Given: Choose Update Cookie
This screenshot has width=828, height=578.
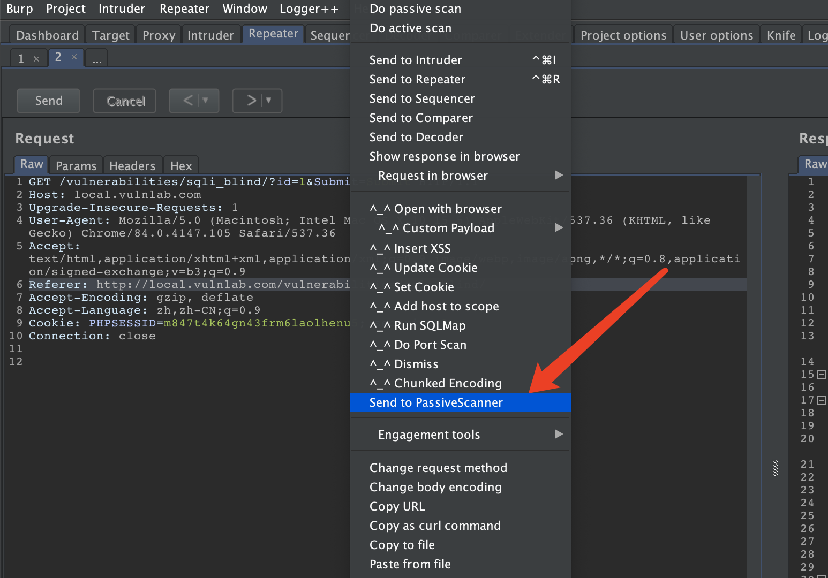Looking at the screenshot, I should 461,268.
